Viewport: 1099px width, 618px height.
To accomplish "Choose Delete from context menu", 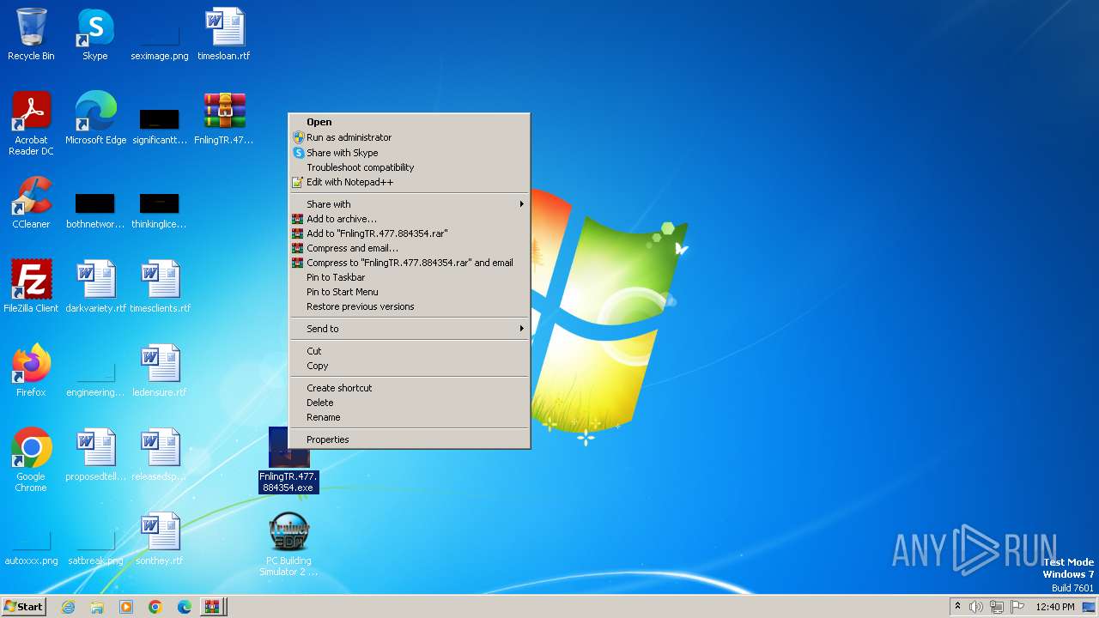I will (409, 403).
